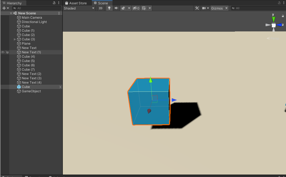Toggle visibility eye for New Text (1)
This screenshot has width=286, height=177.
3,52
